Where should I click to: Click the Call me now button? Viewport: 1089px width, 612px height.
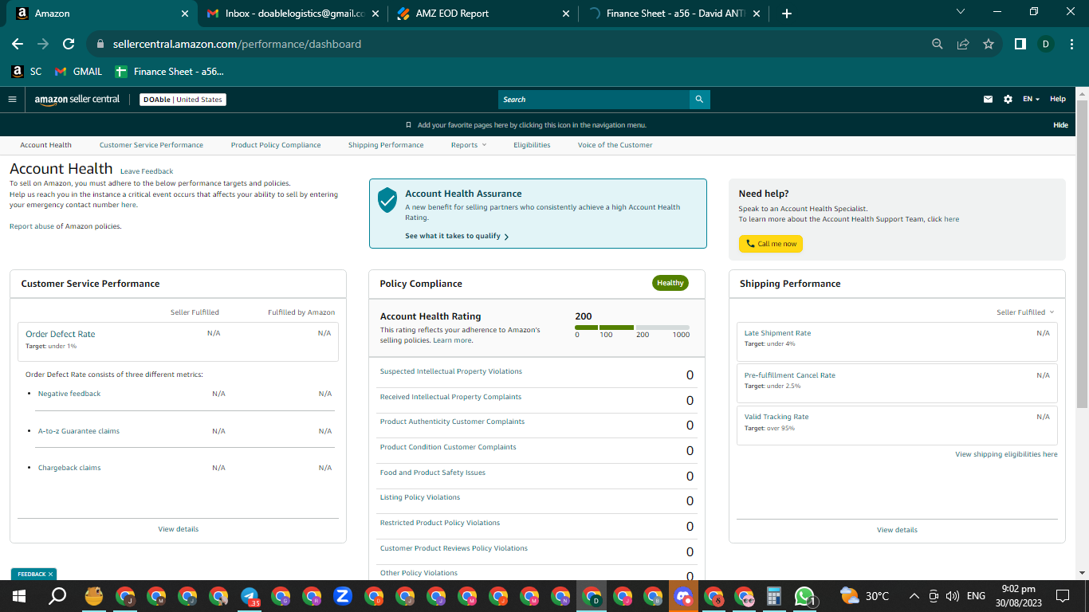tap(771, 244)
